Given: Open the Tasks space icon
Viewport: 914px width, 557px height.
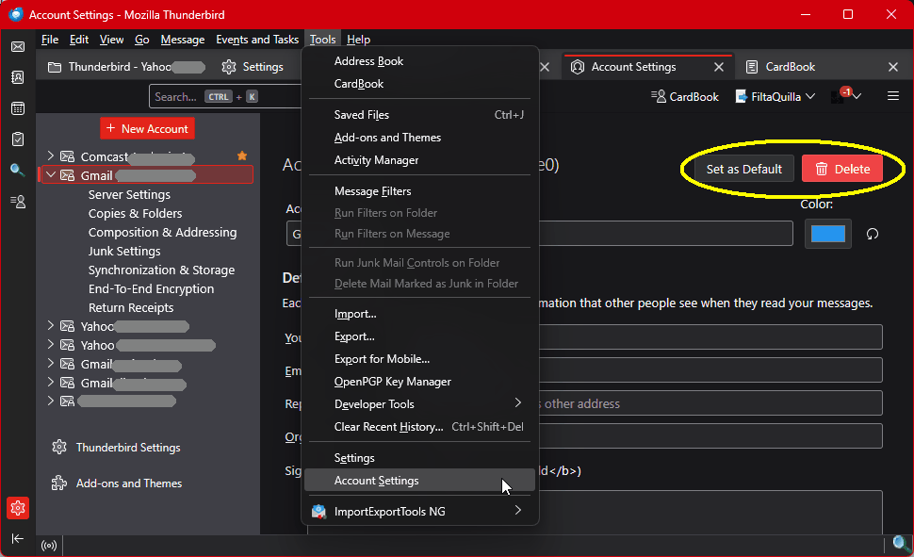Looking at the screenshot, I should click(18, 139).
